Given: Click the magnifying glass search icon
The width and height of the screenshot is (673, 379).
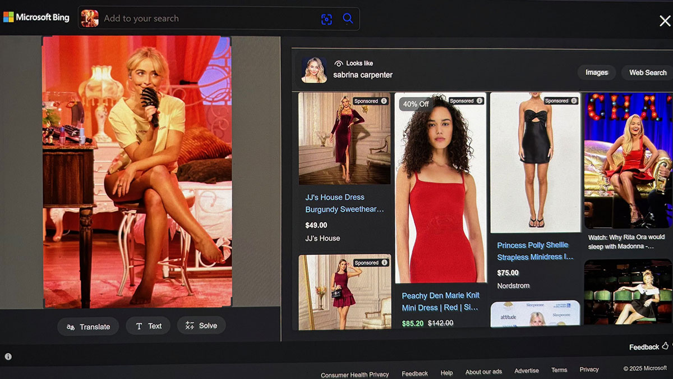Looking at the screenshot, I should pyautogui.click(x=348, y=19).
